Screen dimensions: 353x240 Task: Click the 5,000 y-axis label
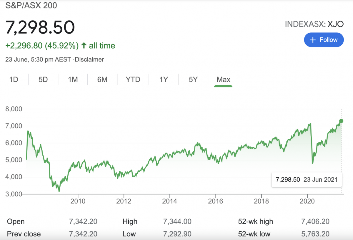click(x=14, y=160)
